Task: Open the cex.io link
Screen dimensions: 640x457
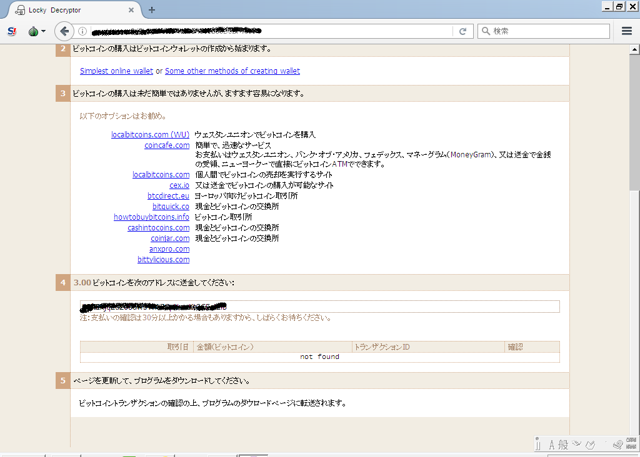Action: pyautogui.click(x=179, y=185)
